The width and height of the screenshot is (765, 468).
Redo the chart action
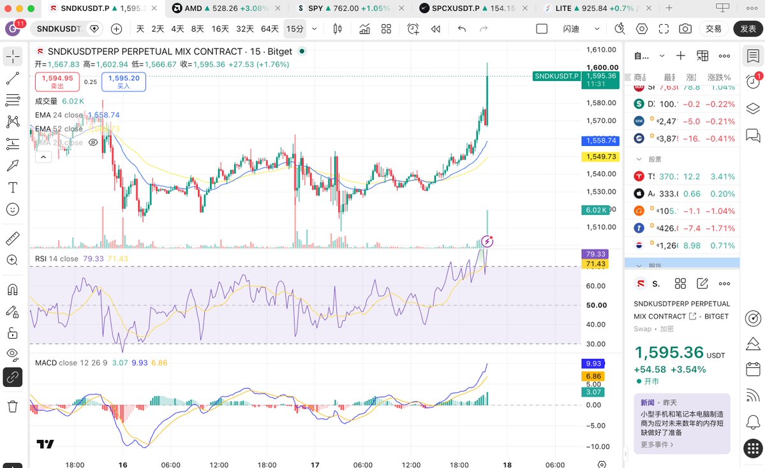[484, 29]
